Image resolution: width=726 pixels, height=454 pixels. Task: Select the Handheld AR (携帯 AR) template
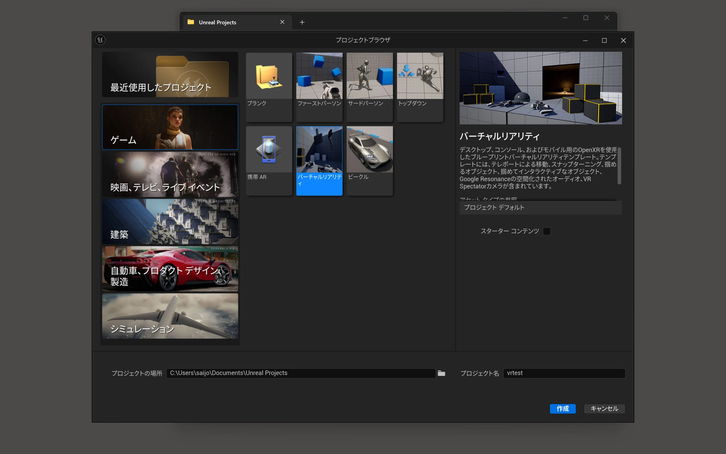[x=269, y=150]
